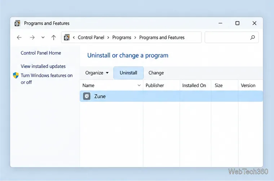Sort by Size column
The width and height of the screenshot is (274, 181).
click(x=225, y=85)
